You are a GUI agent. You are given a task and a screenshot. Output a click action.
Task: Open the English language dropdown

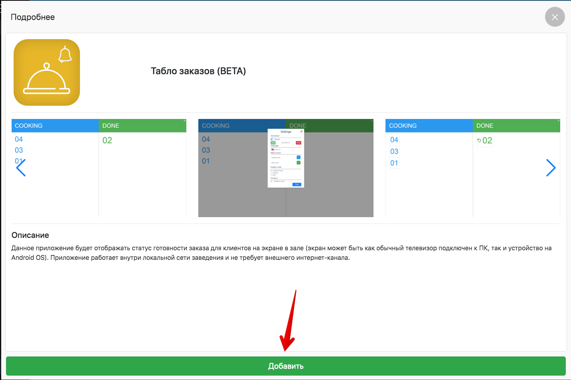coord(277,149)
